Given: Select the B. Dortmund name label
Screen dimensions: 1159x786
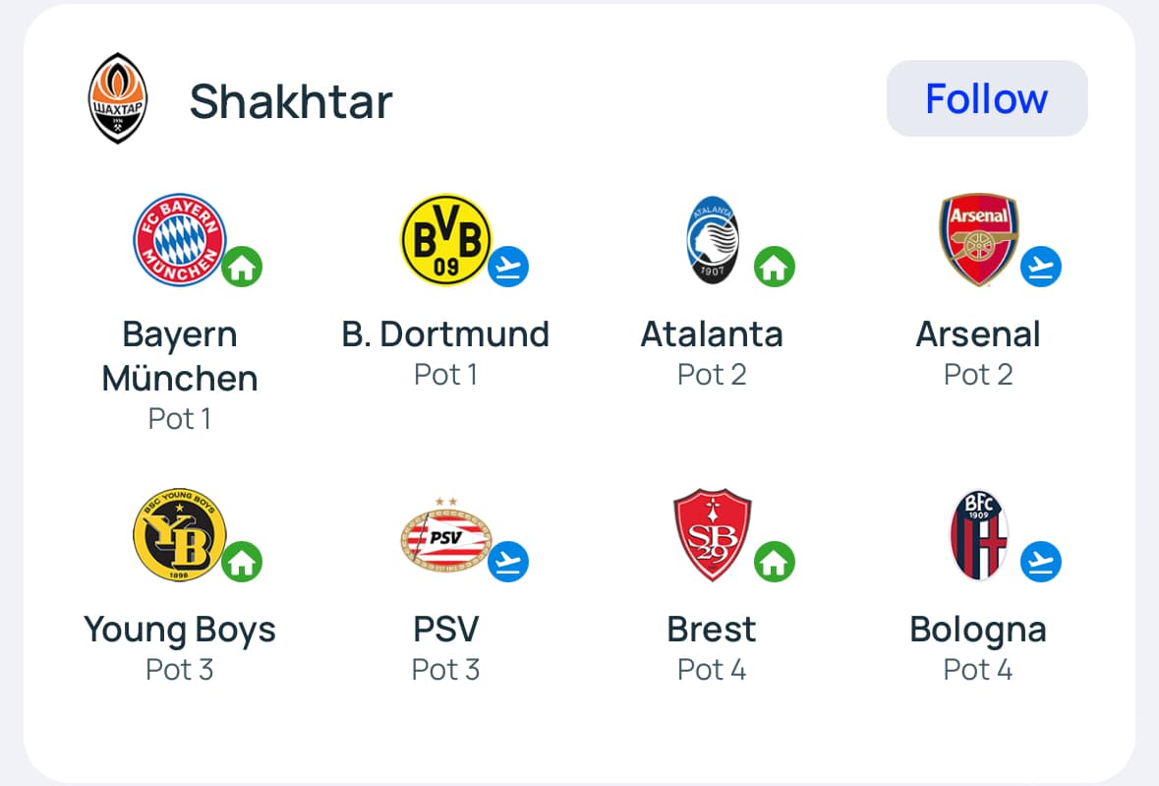Looking at the screenshot, I should pyautogui.click(x=445, y=334).
